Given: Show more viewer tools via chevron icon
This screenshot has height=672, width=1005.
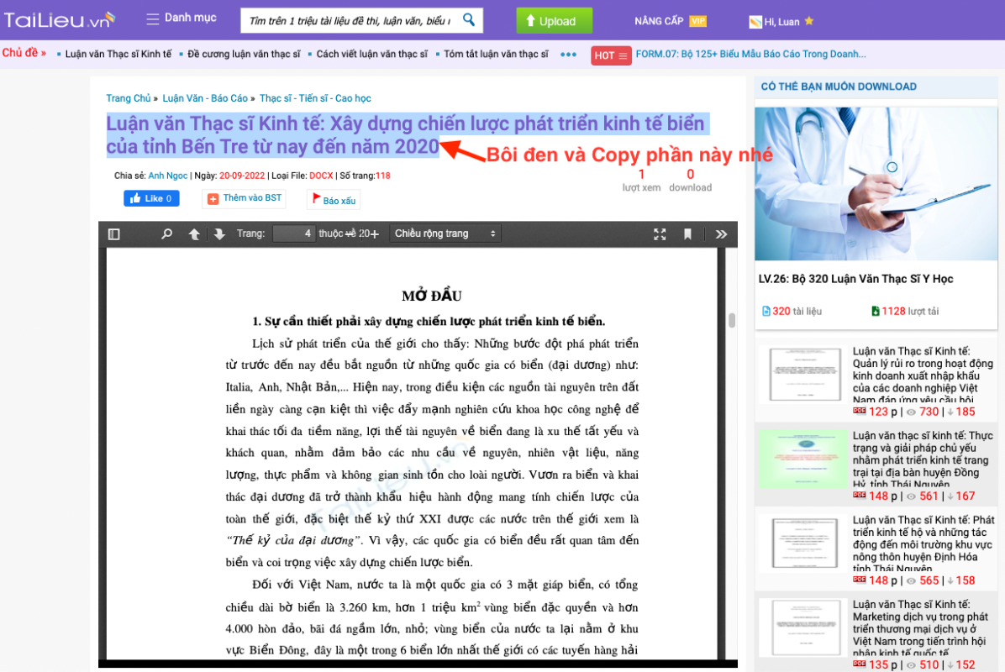Looking at the screenshot, I should [721, 234].
